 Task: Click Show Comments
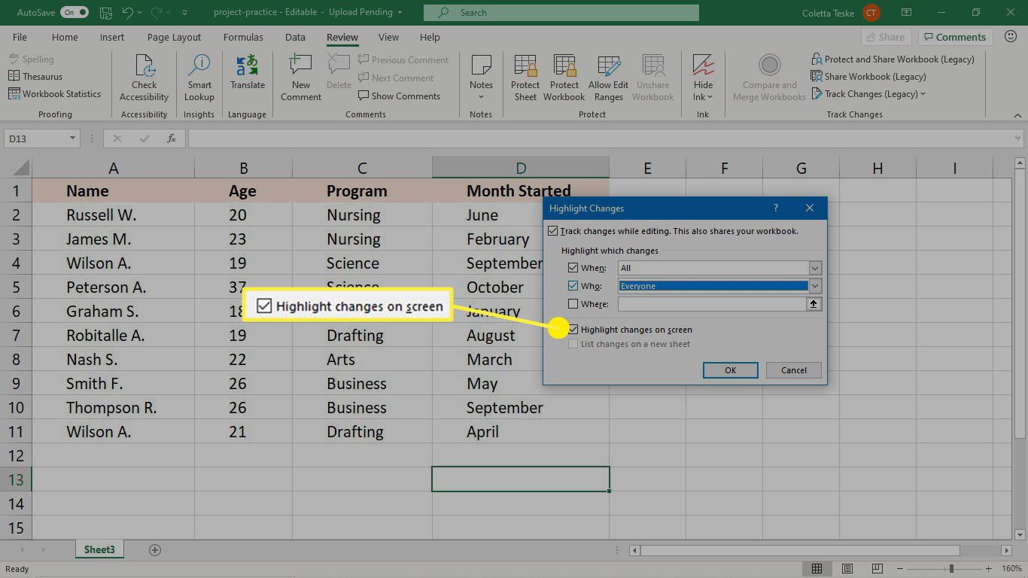399,96
